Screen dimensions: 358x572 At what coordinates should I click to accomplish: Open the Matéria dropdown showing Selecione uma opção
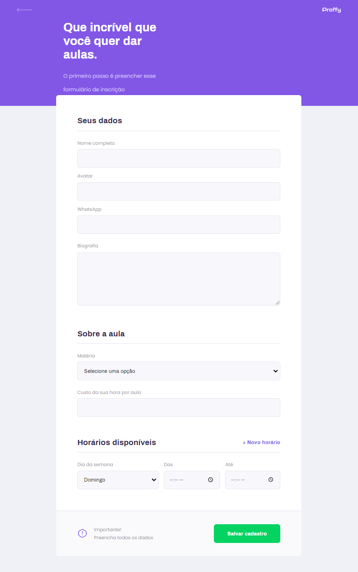pos(178,371)
